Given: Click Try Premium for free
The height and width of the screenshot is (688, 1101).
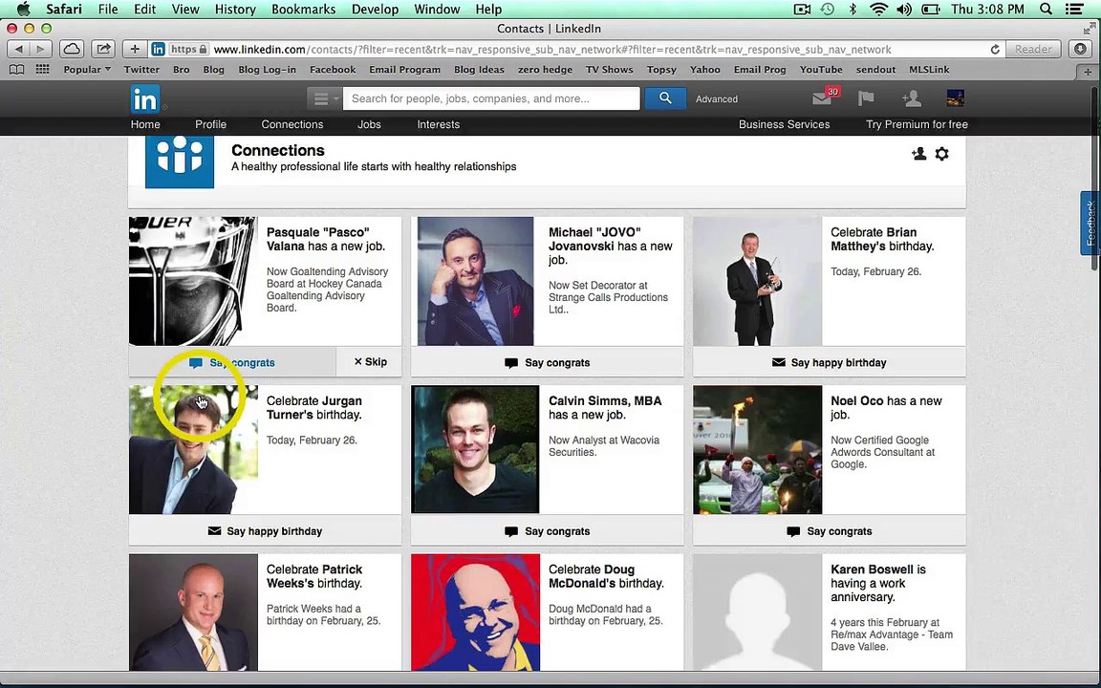Looking at the screenshot, I should point(917,124).
